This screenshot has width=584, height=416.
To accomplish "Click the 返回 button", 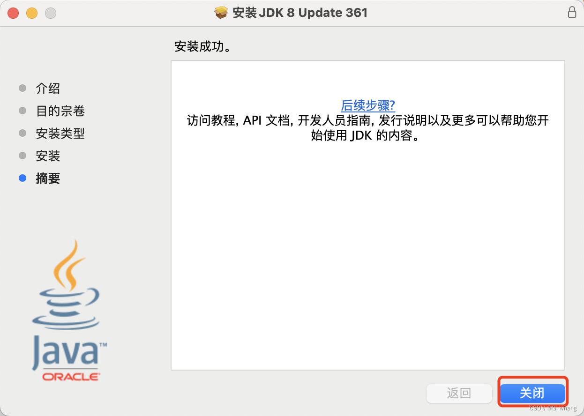I will click(459, 394).
